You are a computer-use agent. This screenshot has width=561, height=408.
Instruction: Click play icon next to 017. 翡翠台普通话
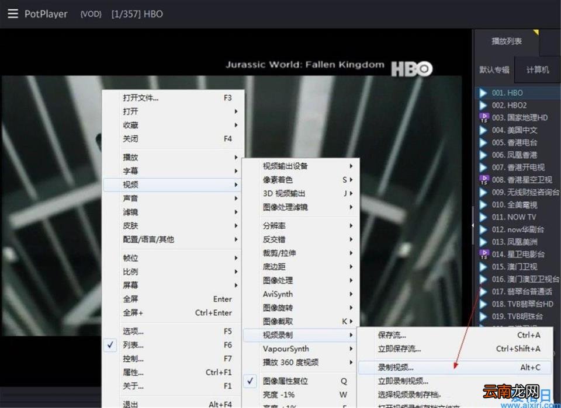(x=483, y=291)
